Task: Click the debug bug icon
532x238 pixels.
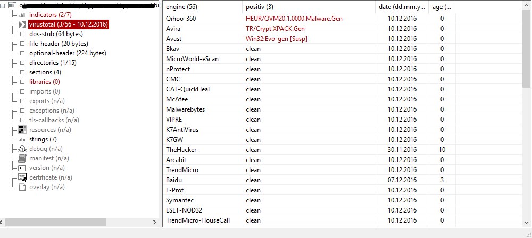Action: 22,149
